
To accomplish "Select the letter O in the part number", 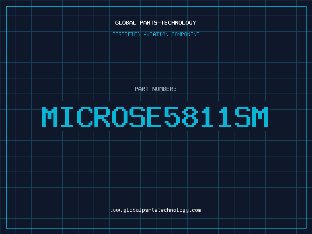I will click(120, 117).
